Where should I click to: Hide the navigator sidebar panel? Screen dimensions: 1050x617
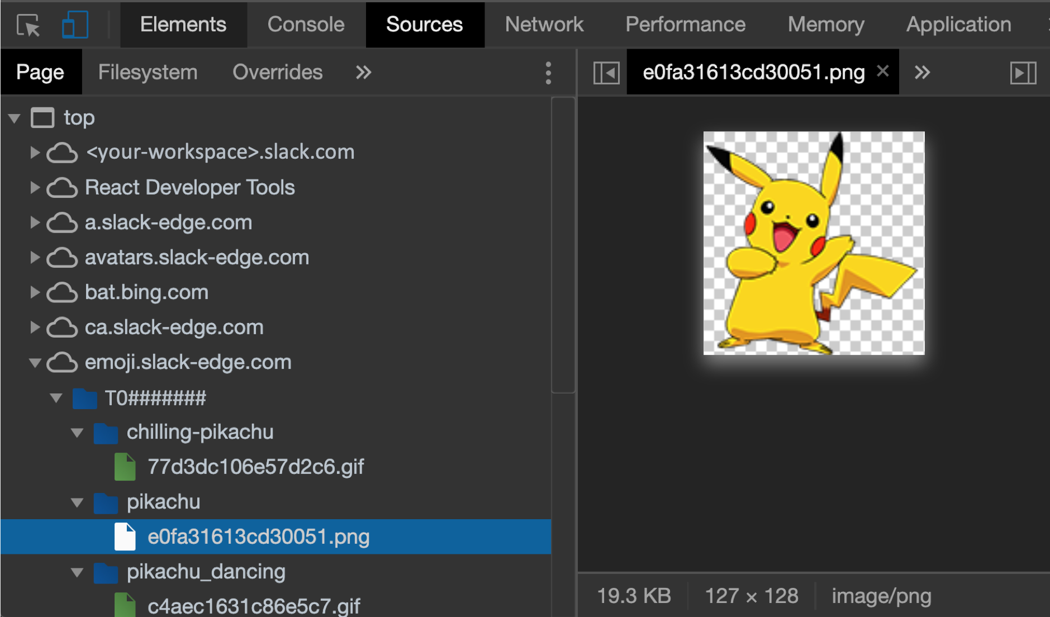tap(606, 73)
